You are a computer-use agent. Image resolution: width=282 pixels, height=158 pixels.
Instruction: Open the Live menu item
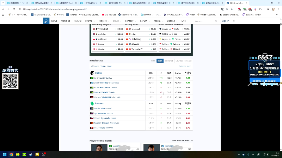tap(183, 21)
